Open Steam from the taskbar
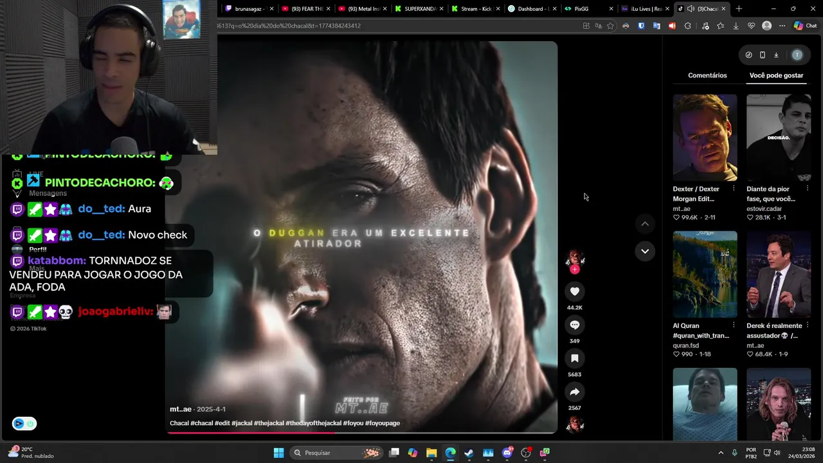This screenshot has height=463, width=823. pos(469,453)
